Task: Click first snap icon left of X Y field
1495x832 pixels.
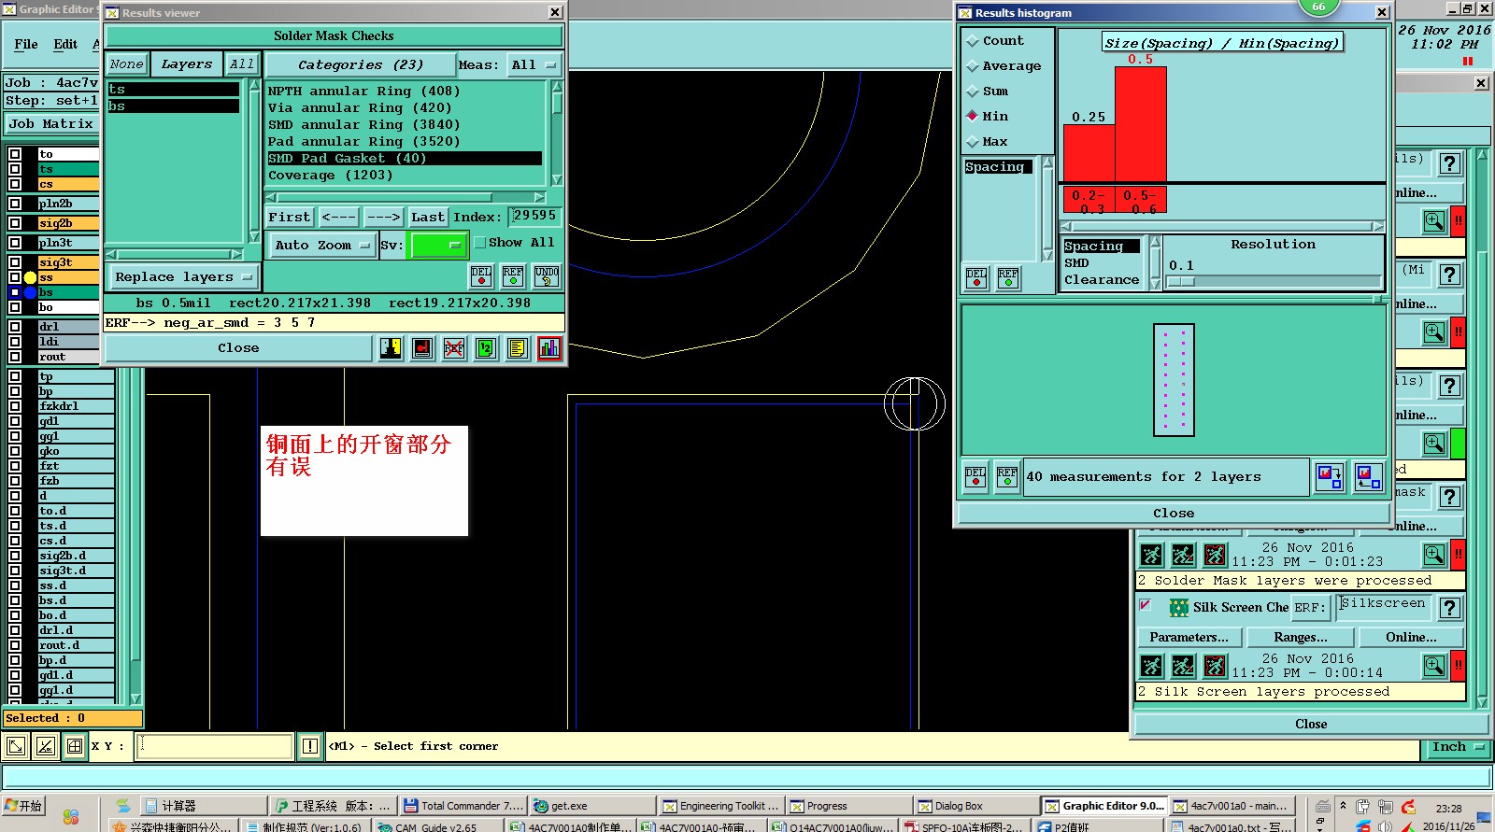Action: click(x=16, y=746)
